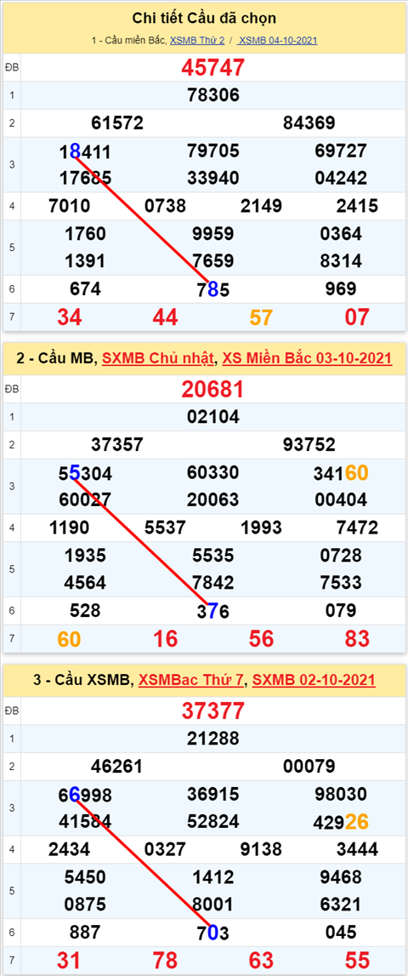Click red seventh prize number 07
This screenshot has height=976, width=408.
pyautogui.click(x=357, y=317)
